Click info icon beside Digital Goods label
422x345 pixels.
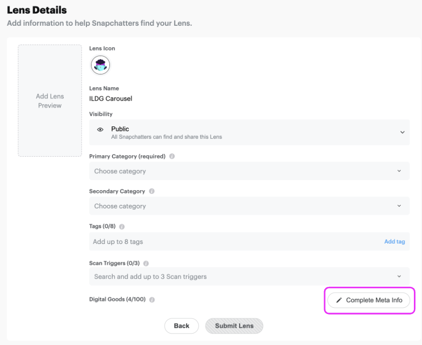point(152,300)
